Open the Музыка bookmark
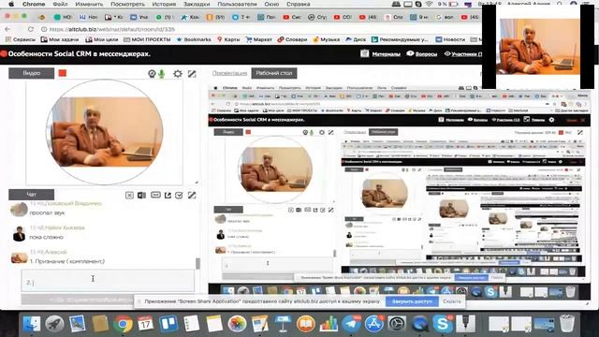 tap(327, 39)
